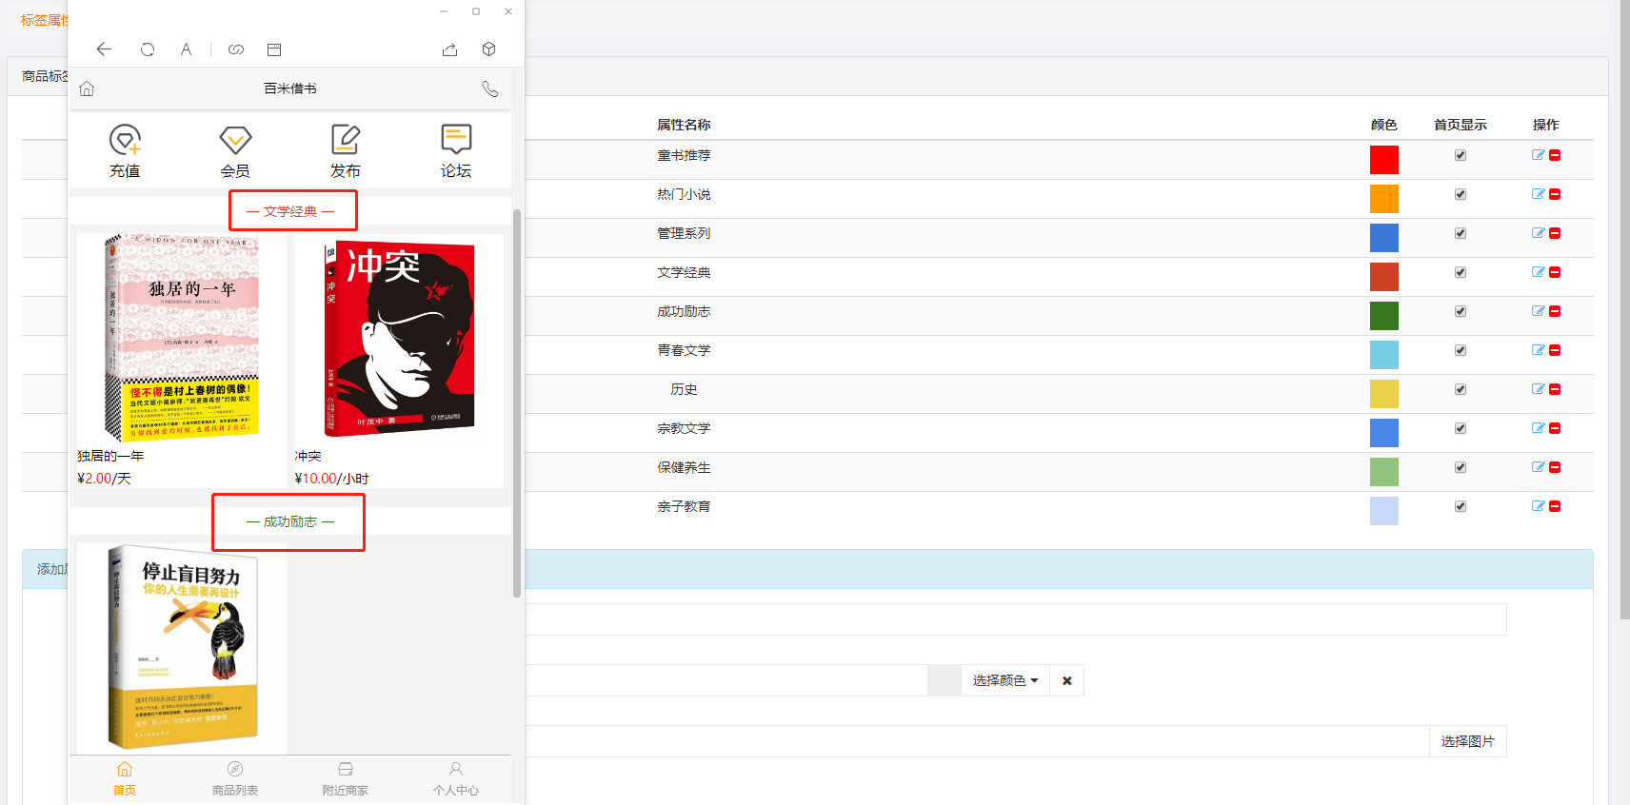The width and height of the screenshot is (1630, 805).
Task: Edit the 童书推荐 attribute row
Action: [1538, 155]
